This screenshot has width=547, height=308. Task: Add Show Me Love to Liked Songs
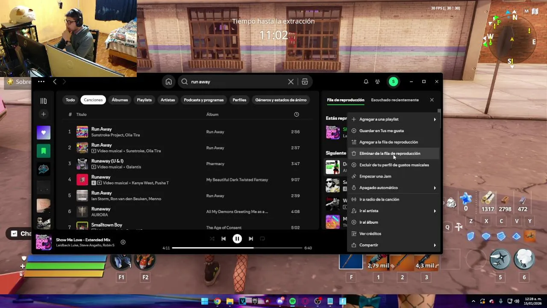pos(123,242)
